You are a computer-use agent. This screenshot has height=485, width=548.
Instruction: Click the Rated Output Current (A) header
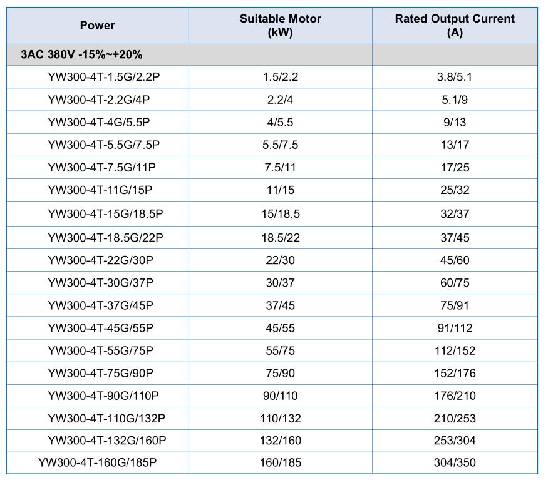(455, 25)
